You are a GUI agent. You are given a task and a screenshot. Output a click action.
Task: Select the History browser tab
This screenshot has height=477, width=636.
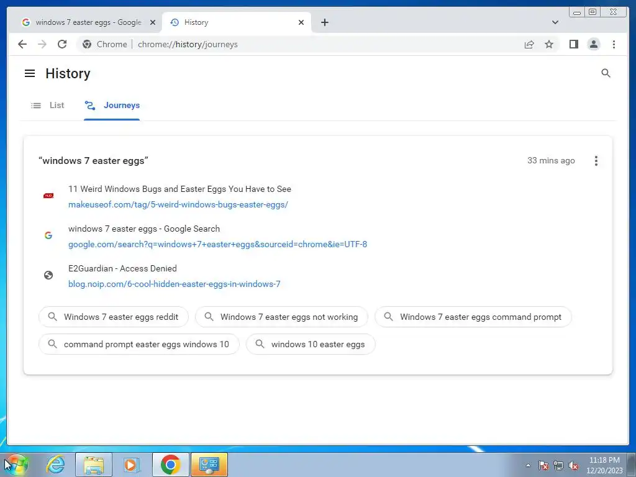[237, 22]
